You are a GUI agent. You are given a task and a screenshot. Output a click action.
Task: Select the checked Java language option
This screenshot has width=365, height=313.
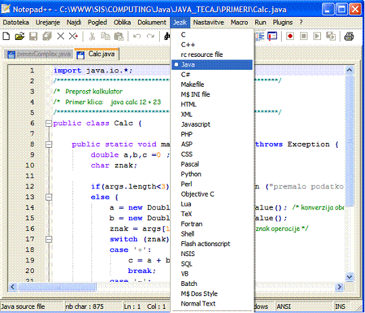click(212, 64)
